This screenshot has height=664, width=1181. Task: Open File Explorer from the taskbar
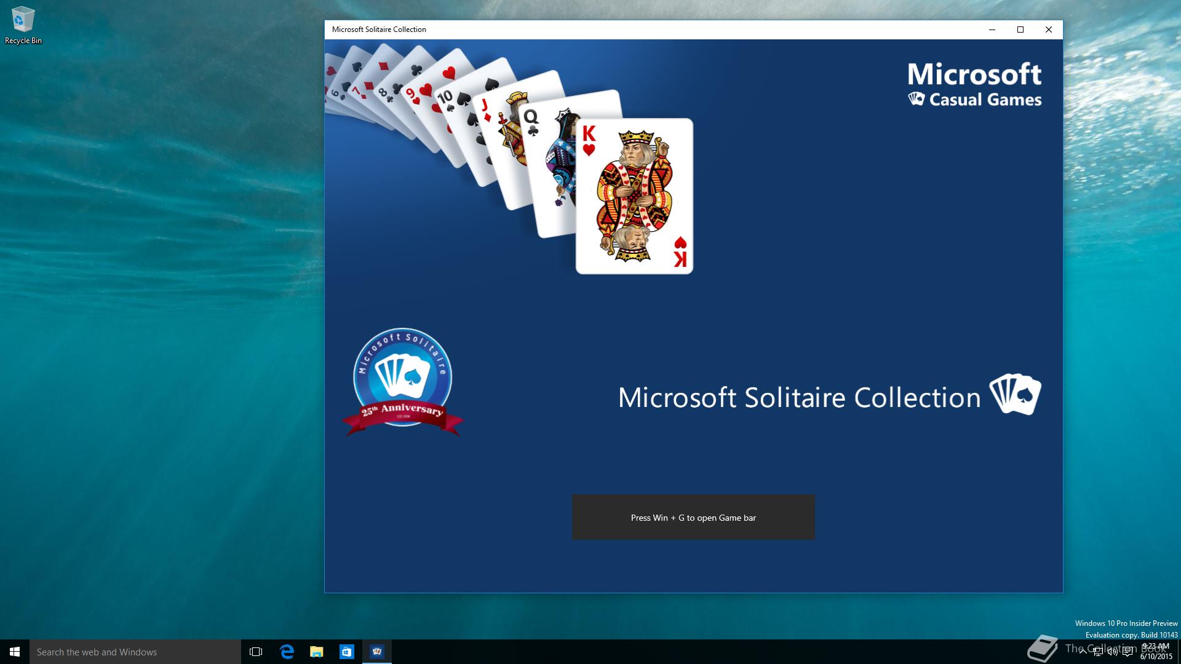coord(317,652)
